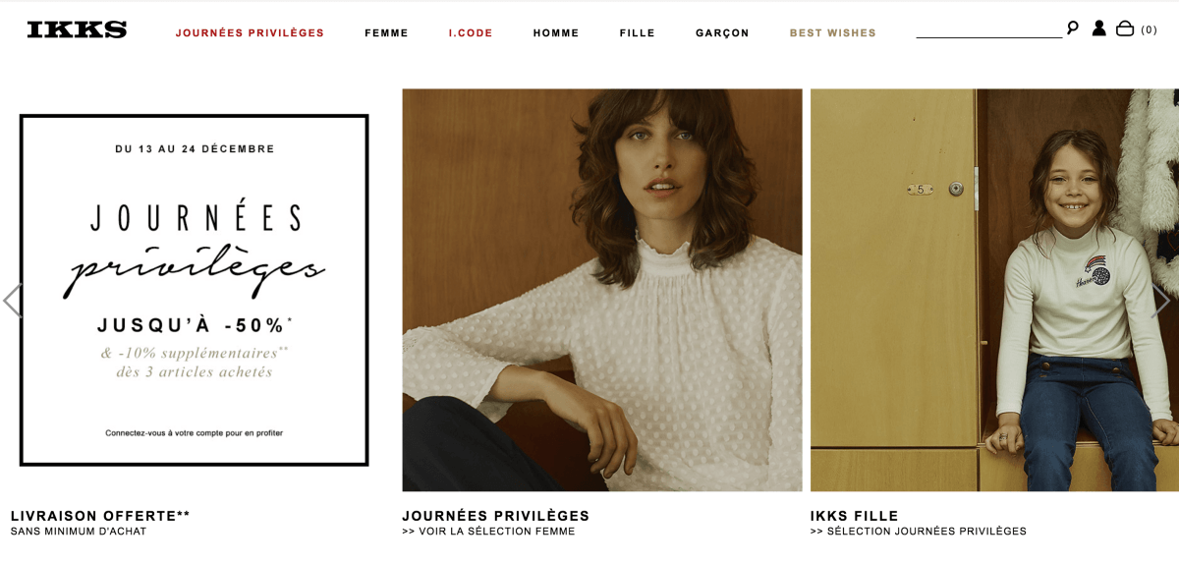The height and width of the screenshot is (563, 1179).
Task: Go to Fille section
Action: [637, 32]
